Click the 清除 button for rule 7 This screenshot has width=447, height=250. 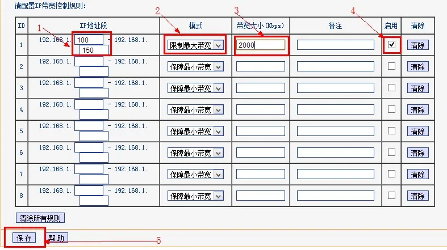click(x=417, y=174)
